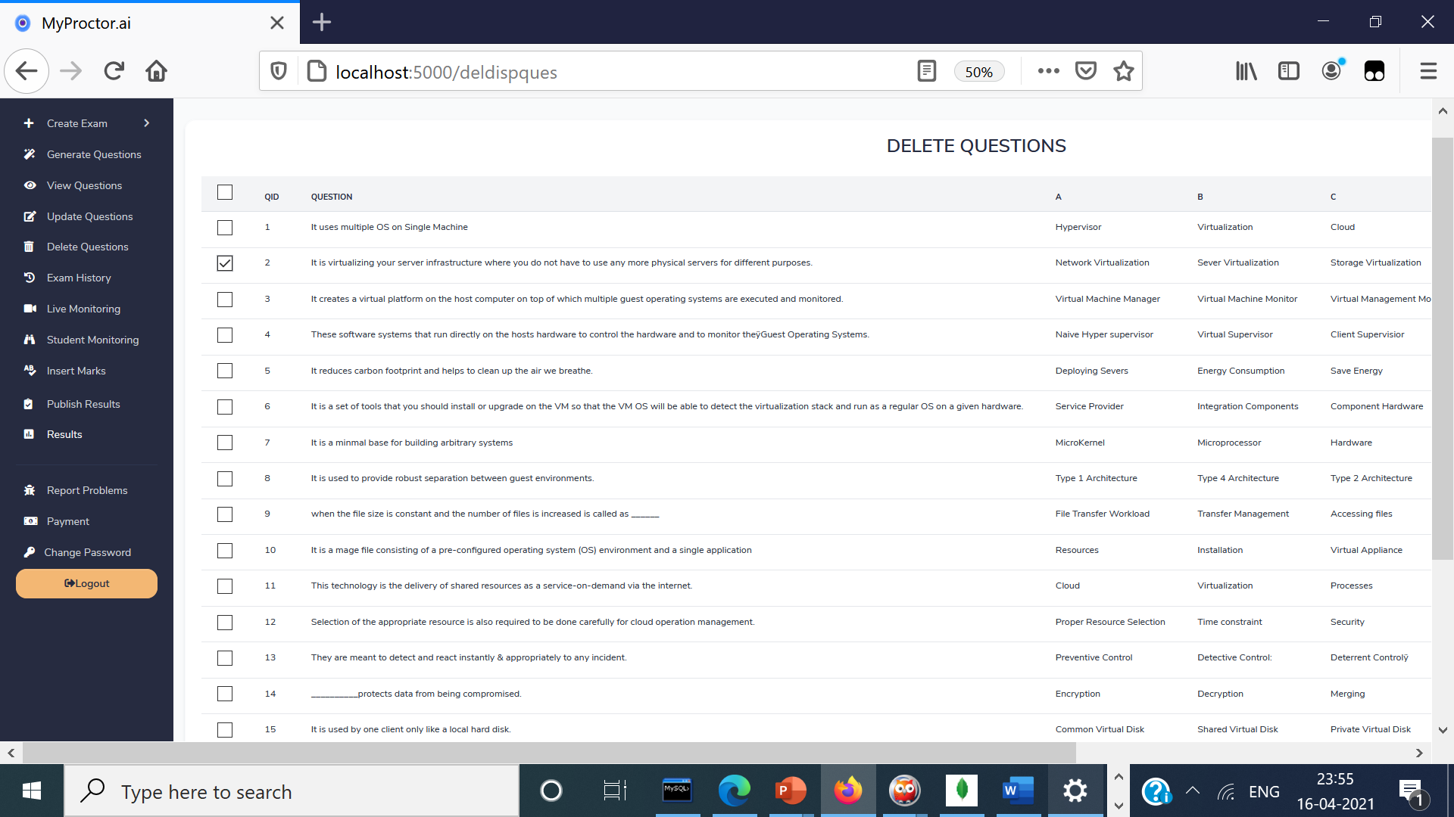This screenshot has width=1454, height=817.
Task: Open Generate Questions menu item
Action: click(94, 154)
